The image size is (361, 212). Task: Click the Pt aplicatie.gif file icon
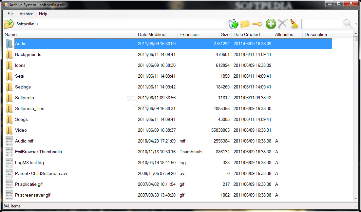point(9,184)
